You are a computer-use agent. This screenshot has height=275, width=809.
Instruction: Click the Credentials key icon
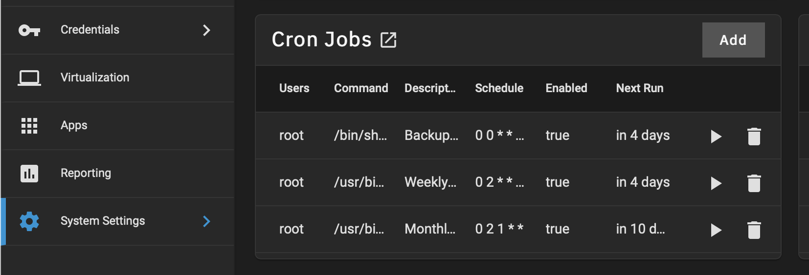coord(29,31)
